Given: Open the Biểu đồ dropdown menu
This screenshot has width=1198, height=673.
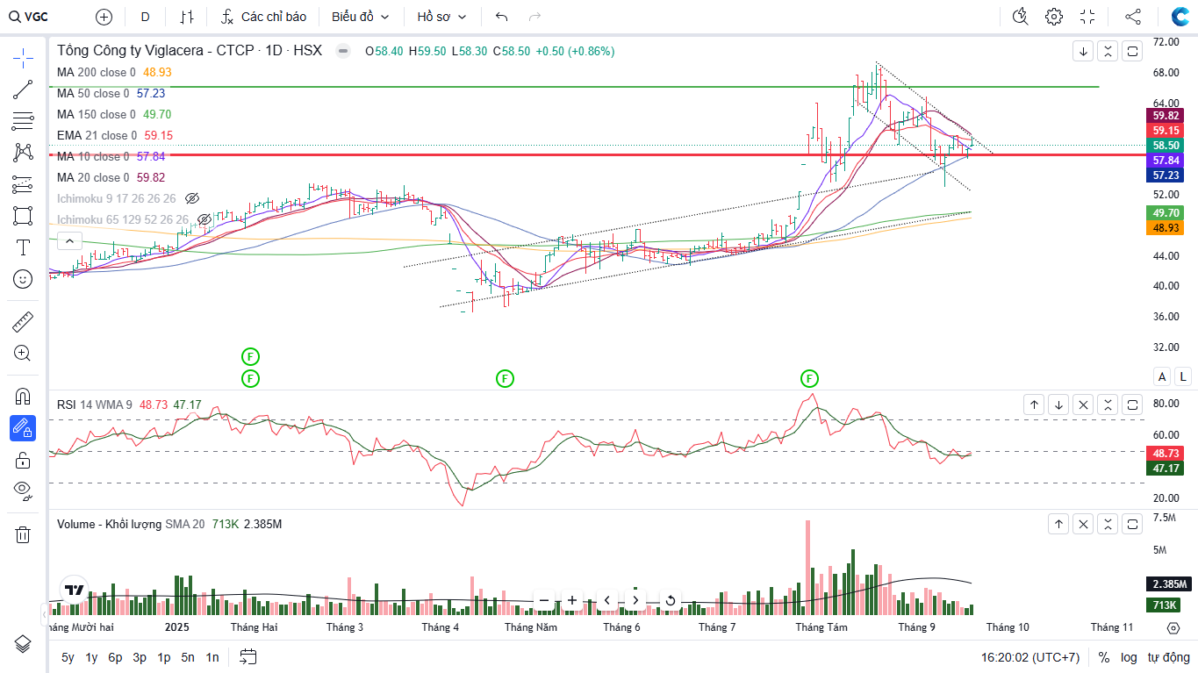Looking at the screenshot, I should (360, 17).
